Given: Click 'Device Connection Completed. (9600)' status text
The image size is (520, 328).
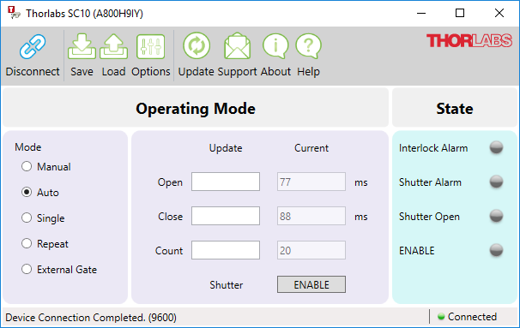Looking at the screenshot, I should tap(91, 318).
